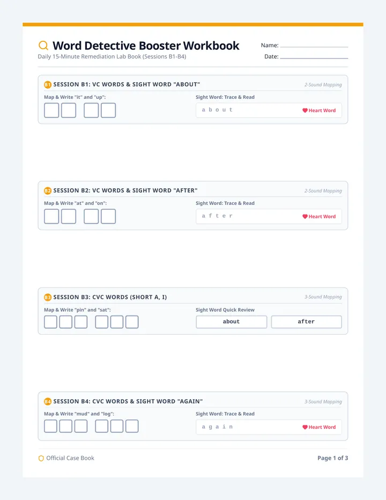Click the Date line field

(x=314, y=57)
